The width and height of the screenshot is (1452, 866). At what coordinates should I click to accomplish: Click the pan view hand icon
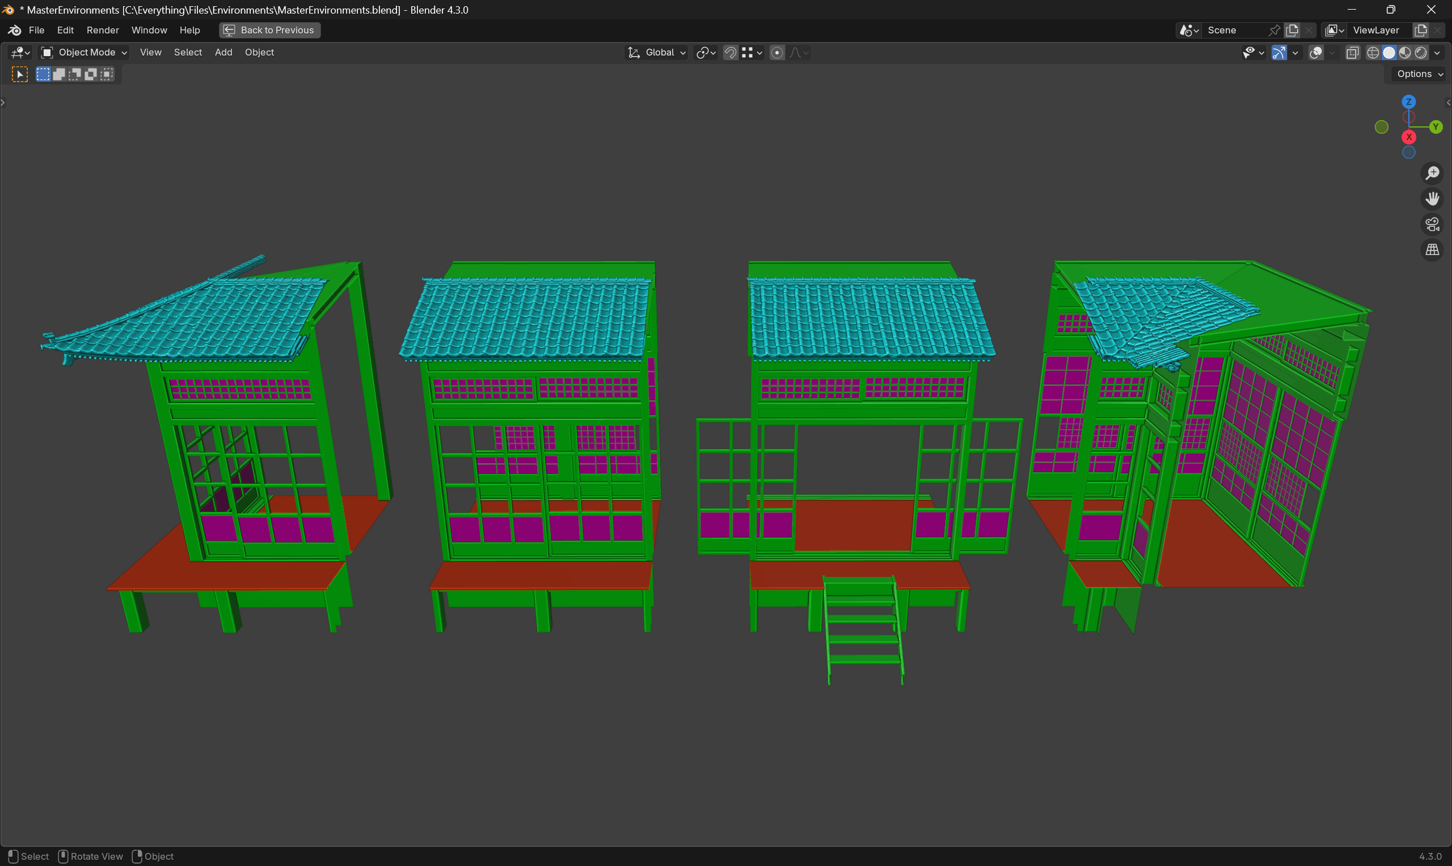1432,199
